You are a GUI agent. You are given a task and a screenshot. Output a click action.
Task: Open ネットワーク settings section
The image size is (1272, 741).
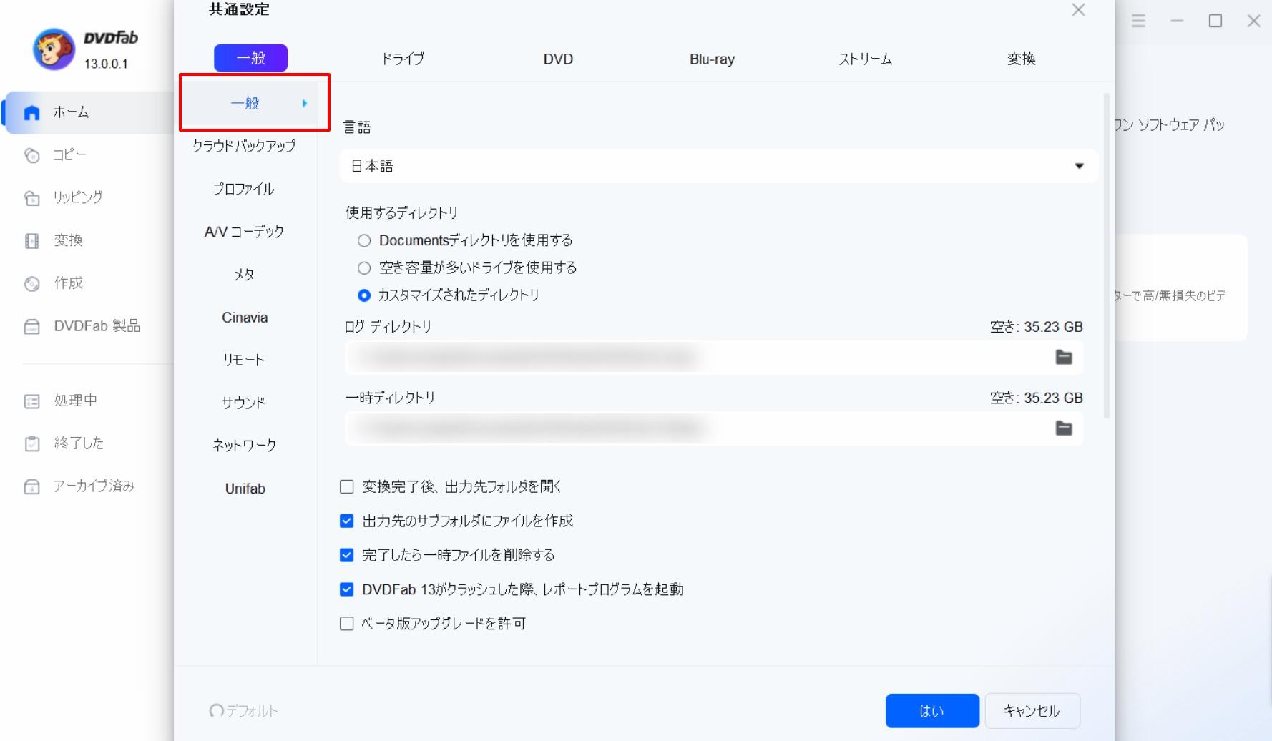click(244, 446)
